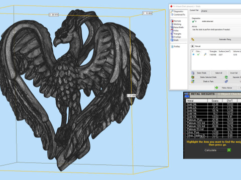This screenshot has height=180, width=241.
Task: Click the Grams column header
Action: (215, 100)
